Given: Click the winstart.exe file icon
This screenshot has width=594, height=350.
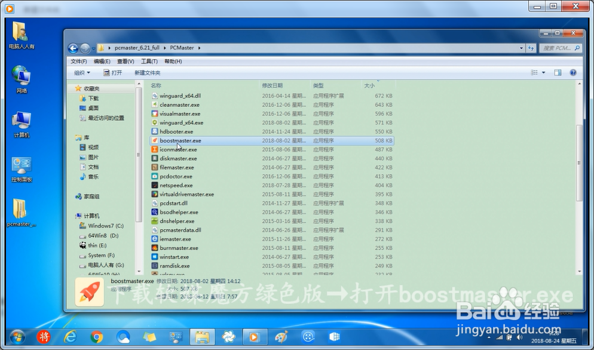Looking at the screenshot, I should click(155, 257).
